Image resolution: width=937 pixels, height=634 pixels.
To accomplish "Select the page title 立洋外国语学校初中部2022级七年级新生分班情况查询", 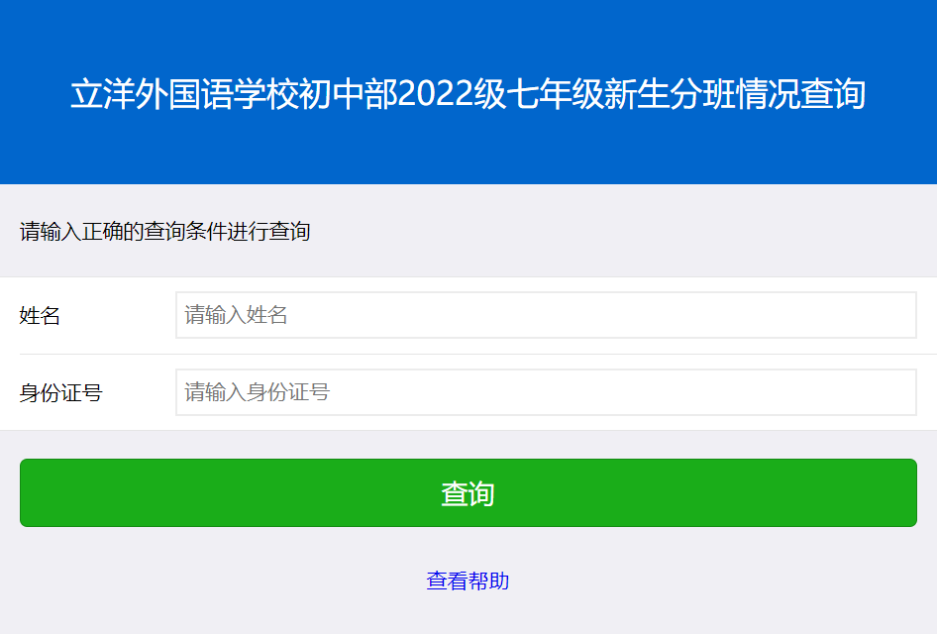I will pos(468,94).
